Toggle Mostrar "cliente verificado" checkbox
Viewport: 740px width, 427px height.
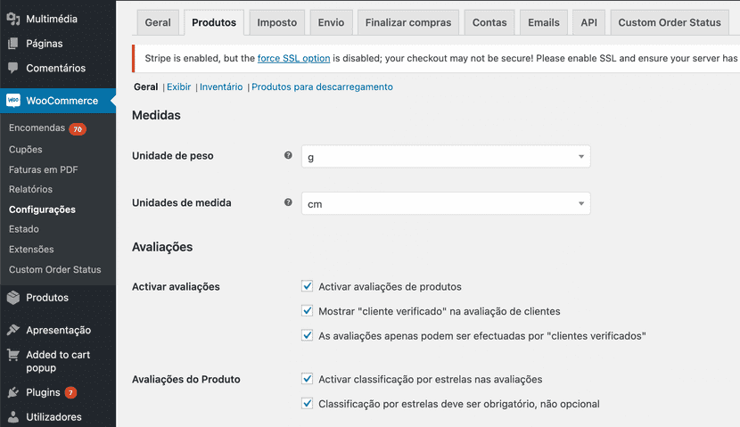(x=308, y=311)
